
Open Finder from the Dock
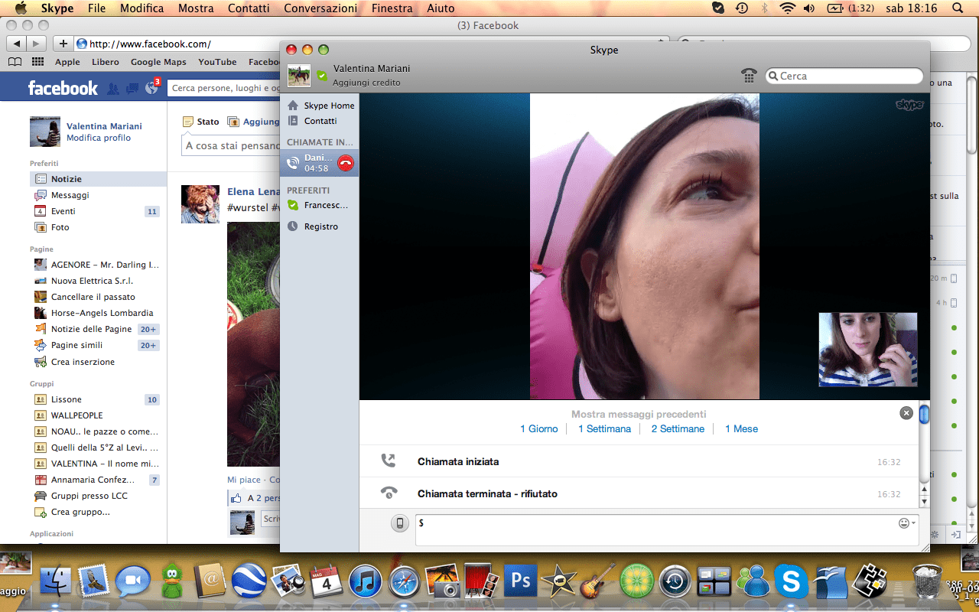pos(55,581)
